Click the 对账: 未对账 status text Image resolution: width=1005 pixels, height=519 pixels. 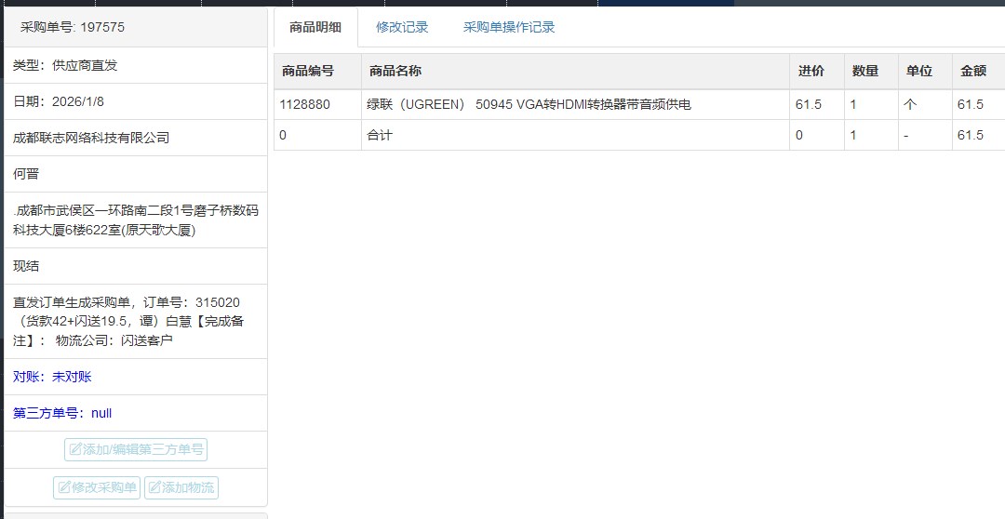tap(52, 377)
